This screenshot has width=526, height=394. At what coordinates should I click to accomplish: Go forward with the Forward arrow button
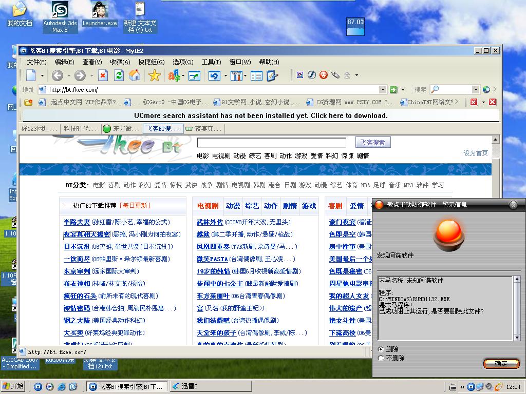click(80, 75)
